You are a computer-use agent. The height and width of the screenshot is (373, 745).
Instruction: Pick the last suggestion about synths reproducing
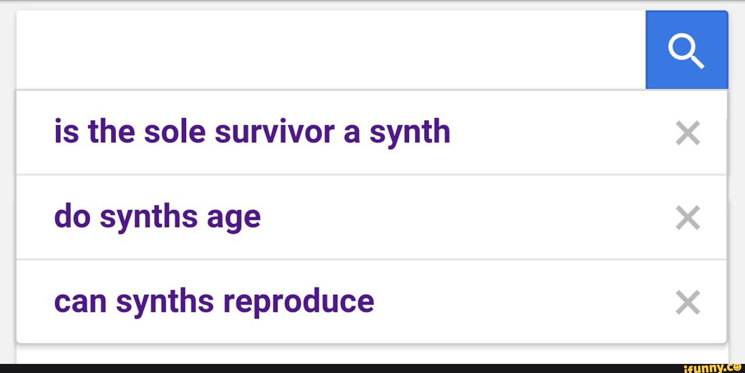pos(214,301)
